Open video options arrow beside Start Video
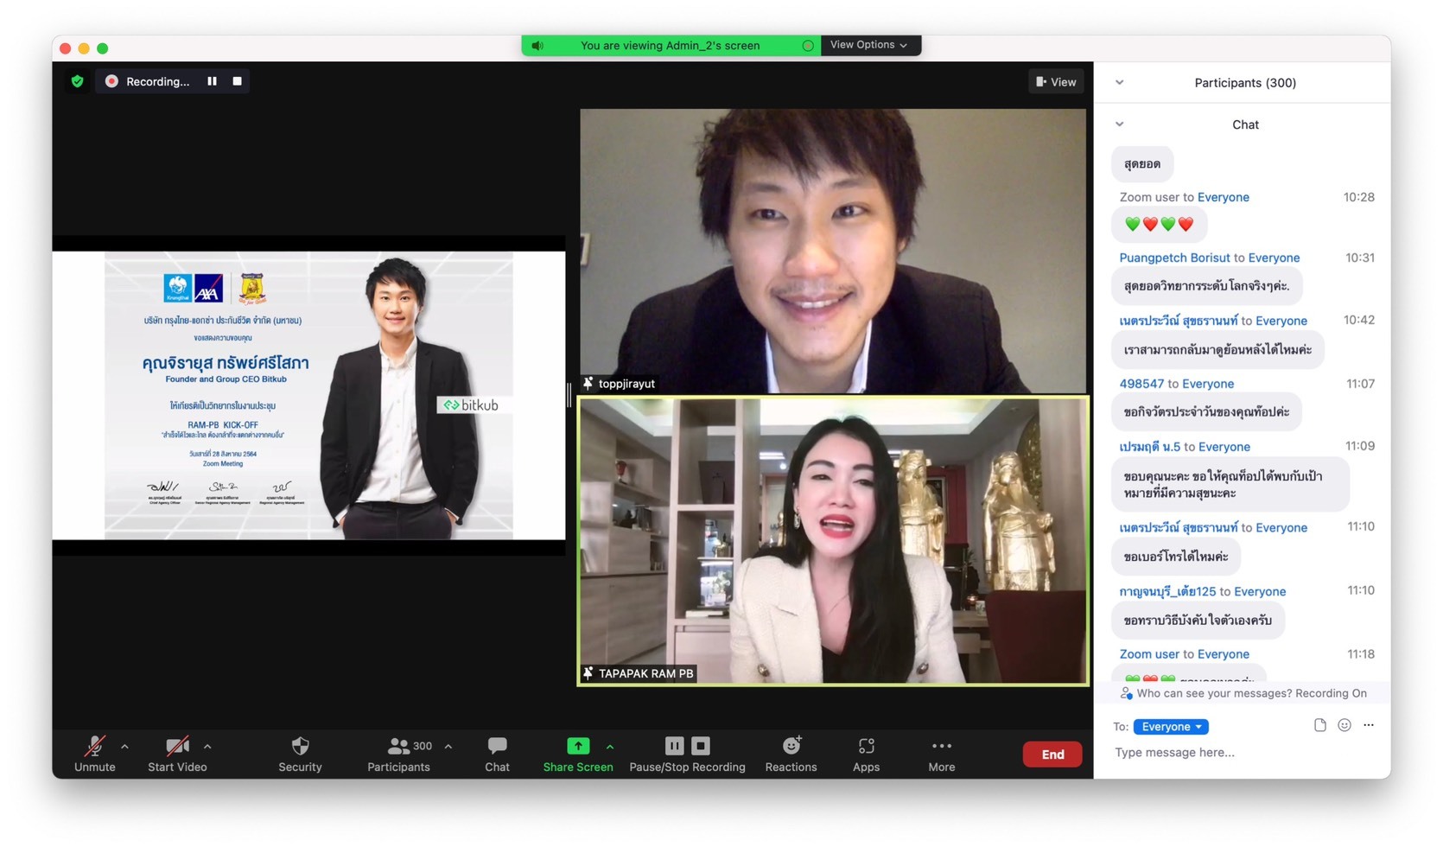The image size is (1443, 847). 207,747
